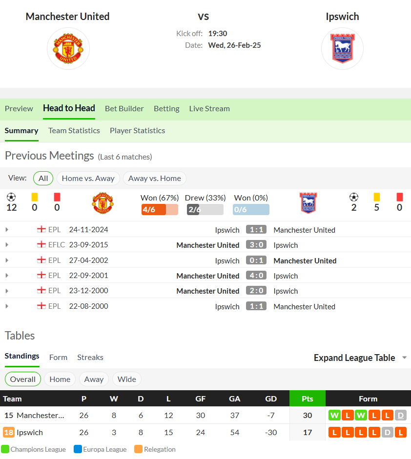Expand the 22-09-2001 match details arrow
Screen dimensions: 411x459
(7, 276)
